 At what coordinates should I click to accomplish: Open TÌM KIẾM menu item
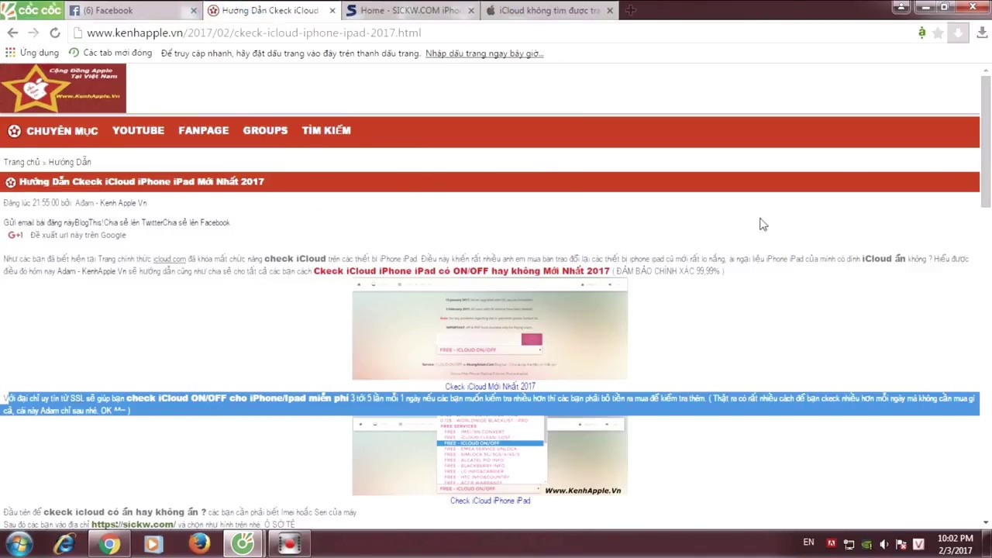(x=326, y=130)
